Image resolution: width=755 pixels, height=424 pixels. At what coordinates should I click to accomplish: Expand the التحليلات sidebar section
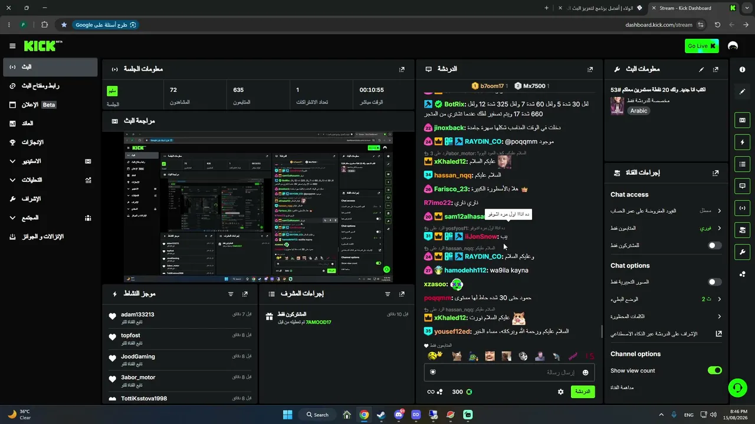(x=50, y=180)
